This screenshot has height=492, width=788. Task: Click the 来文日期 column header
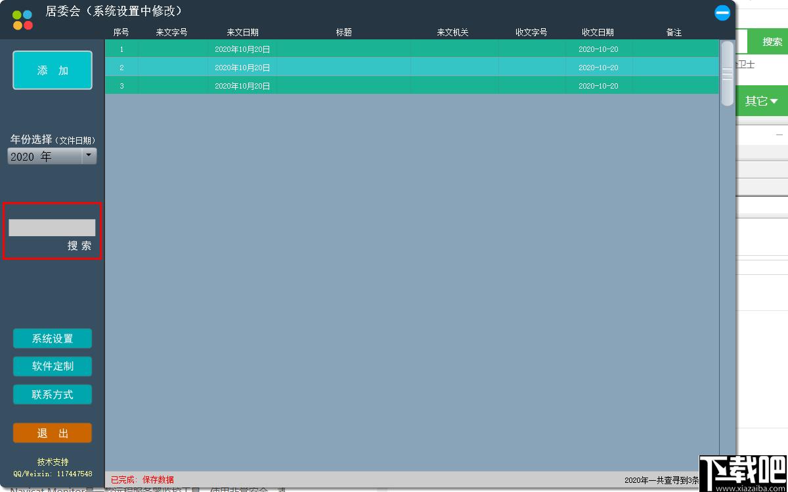tap(242, 32)
